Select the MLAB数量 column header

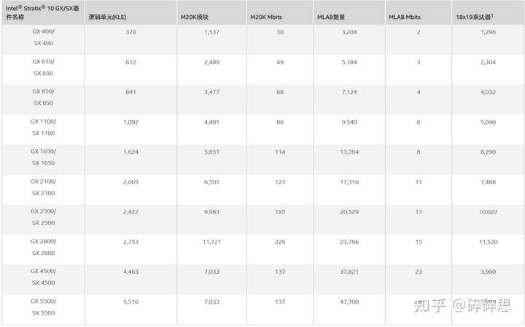[331, 17]
